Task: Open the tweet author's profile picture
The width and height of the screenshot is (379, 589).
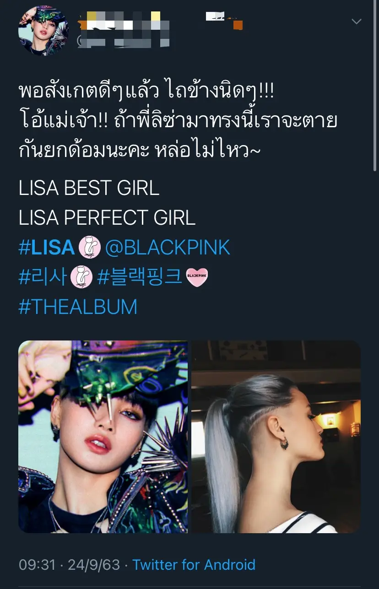Action: point(43,31)
